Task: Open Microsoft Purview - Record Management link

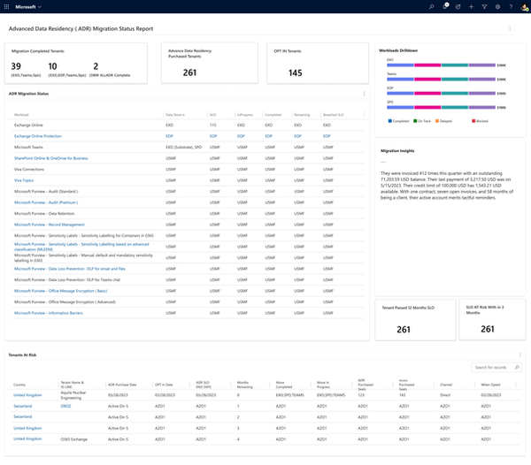Action: (x=49, y=225)
